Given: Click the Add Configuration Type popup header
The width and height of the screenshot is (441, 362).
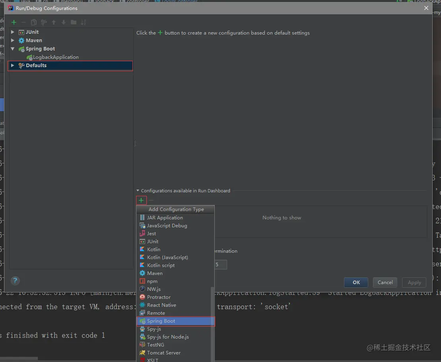Looking at the screenshot, I should 176,209.
